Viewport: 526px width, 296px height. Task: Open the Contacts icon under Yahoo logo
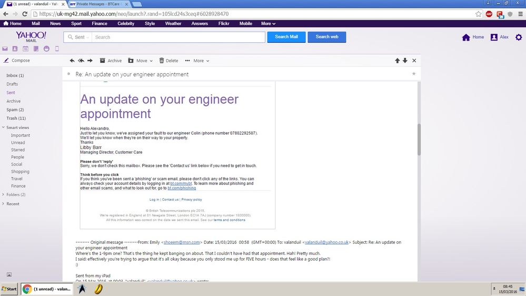click(15, 48)
